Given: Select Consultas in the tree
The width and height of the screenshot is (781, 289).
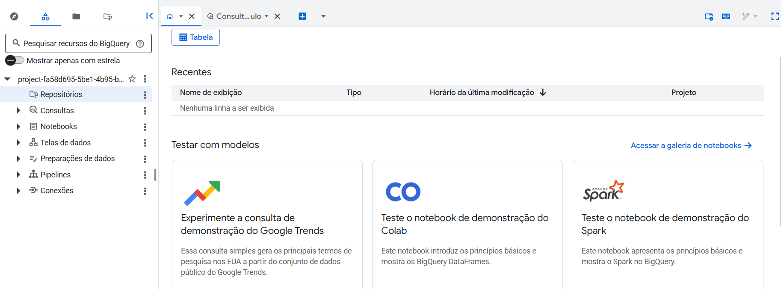Looking at the screenshot, I should tap(57, 111).
